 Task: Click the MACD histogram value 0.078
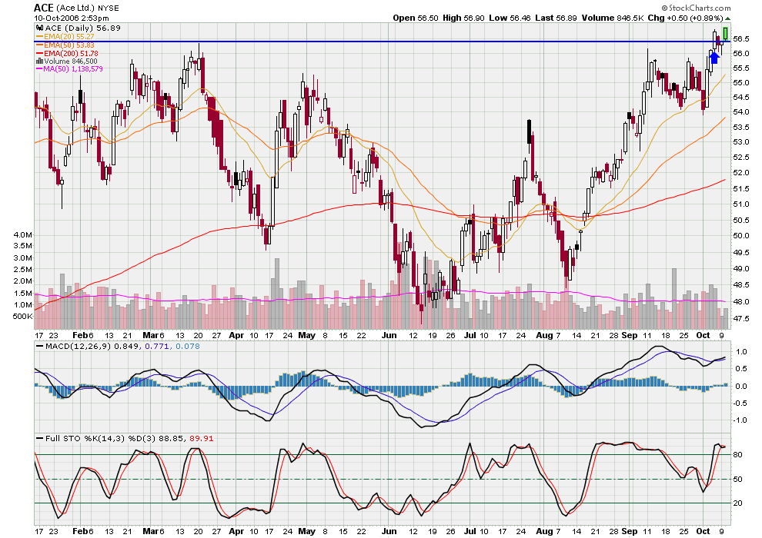(188, 347)
